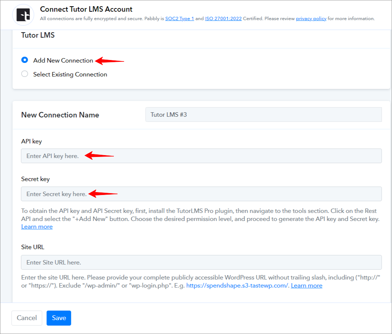Click the API key label
The height and width of the screenshot is (334, 392).
coord(31,142)
